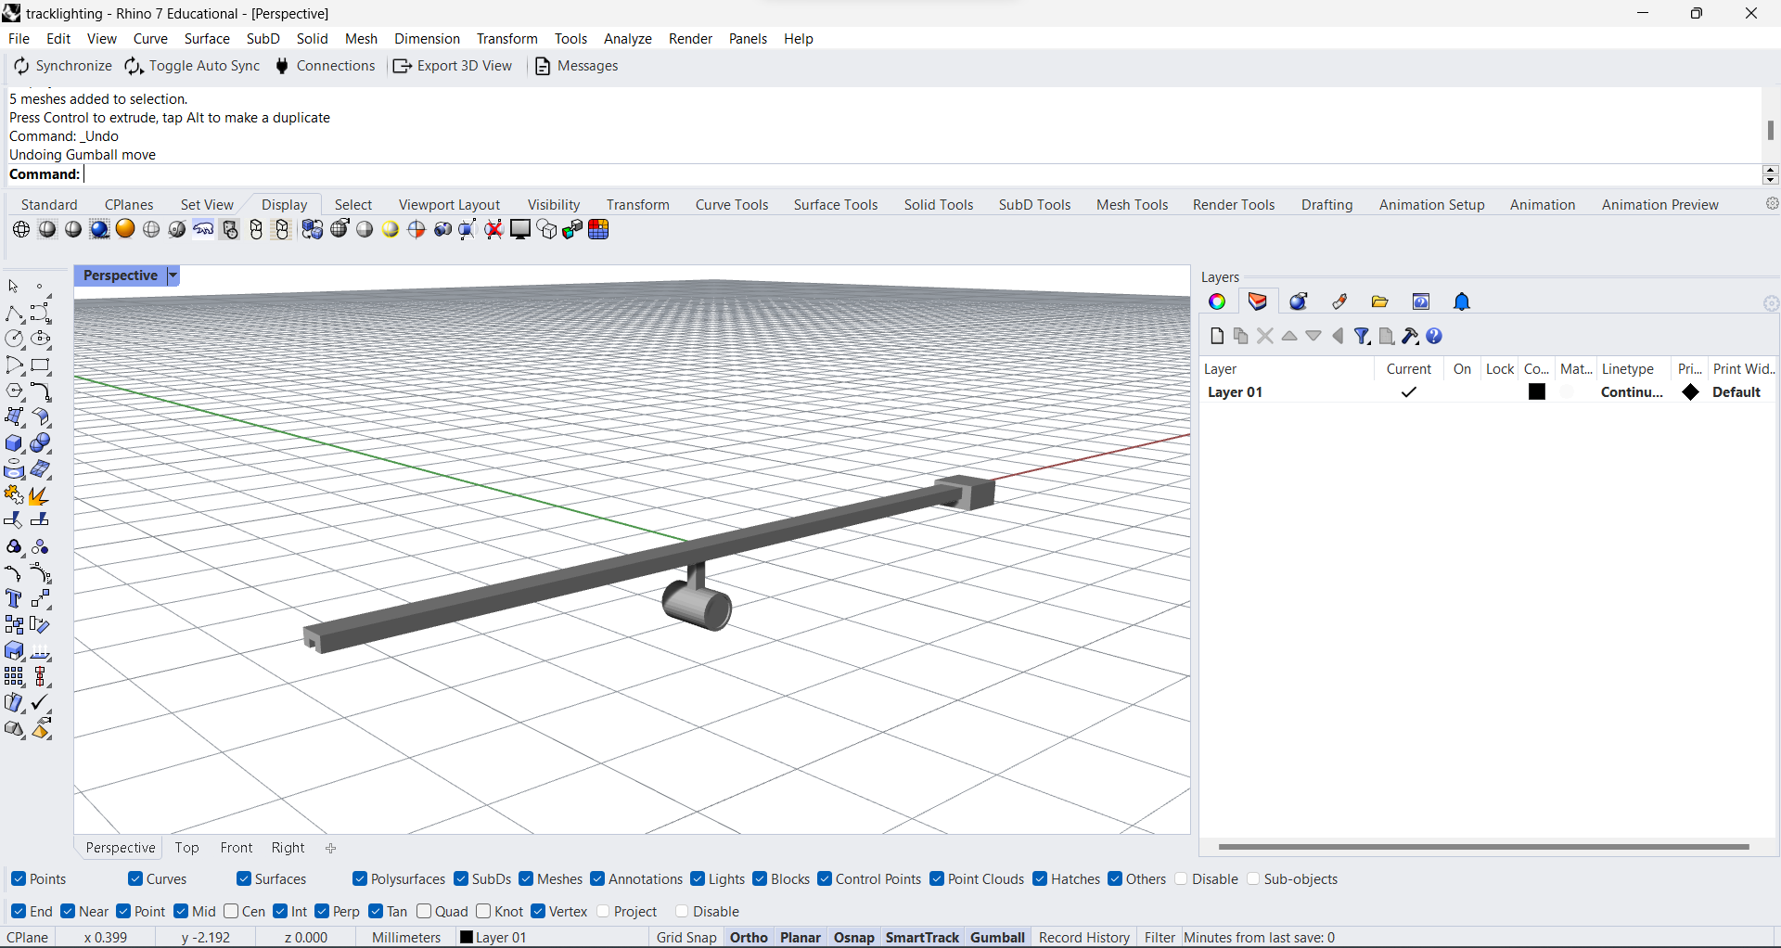The width and height of the screenshot is (1781, 948).
Task: Enable the Cen osnap checkbox
Action: 232,911
